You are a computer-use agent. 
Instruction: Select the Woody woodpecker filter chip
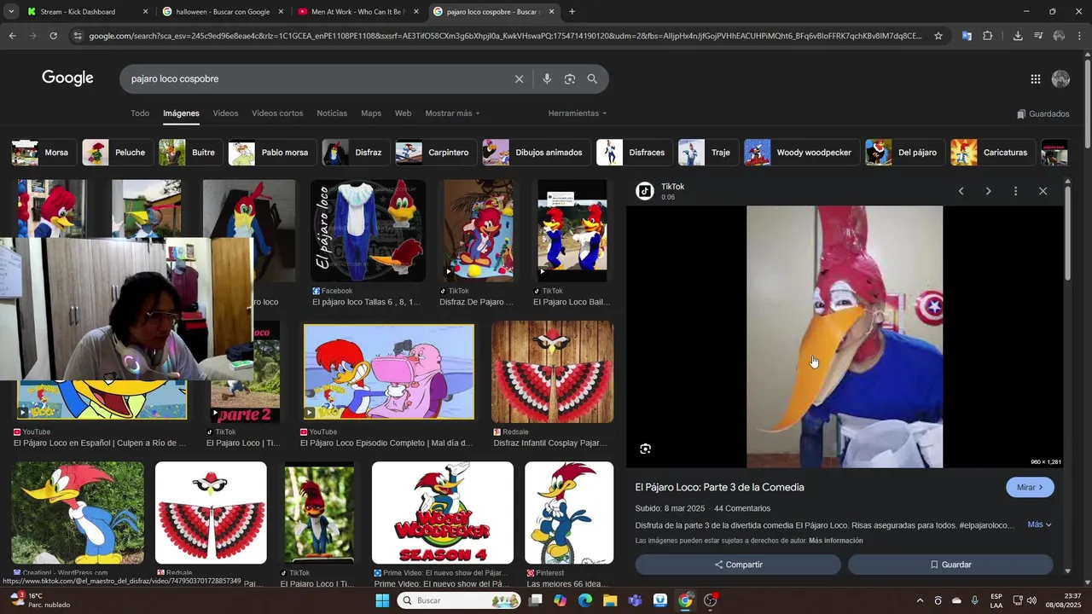[802, 153]
